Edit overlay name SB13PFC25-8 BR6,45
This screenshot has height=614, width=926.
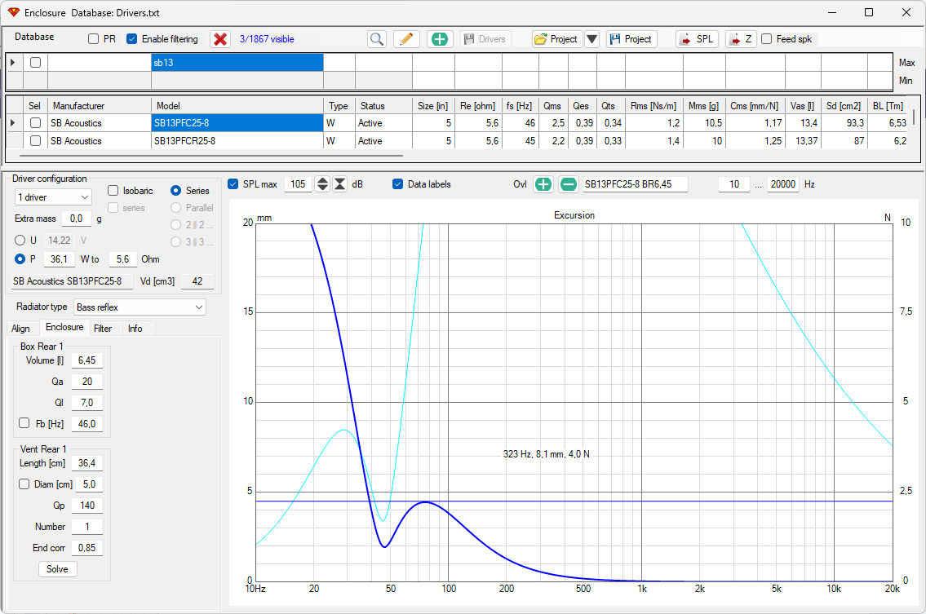click(x=635, y=184)
